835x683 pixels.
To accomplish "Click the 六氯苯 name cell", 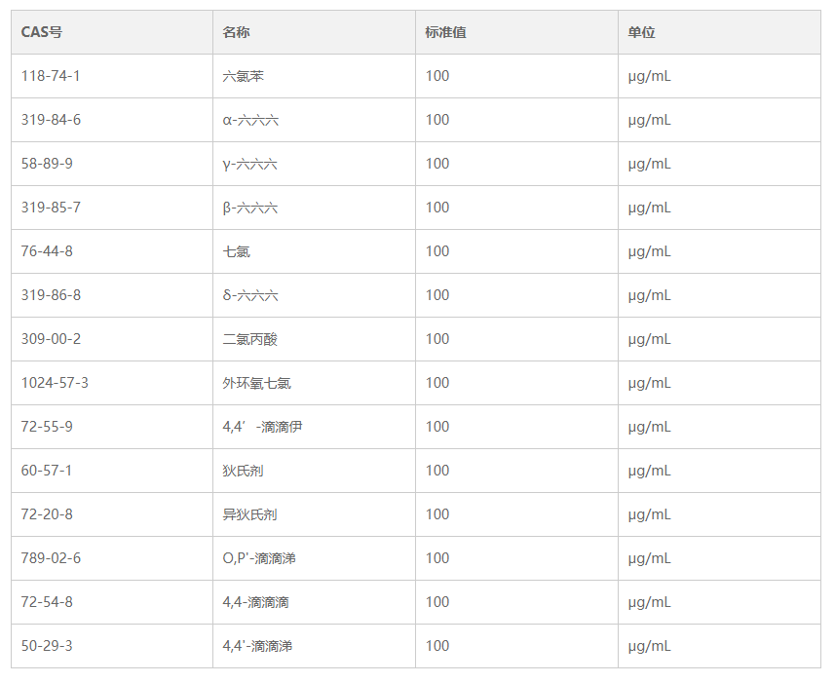I will 243,76.
